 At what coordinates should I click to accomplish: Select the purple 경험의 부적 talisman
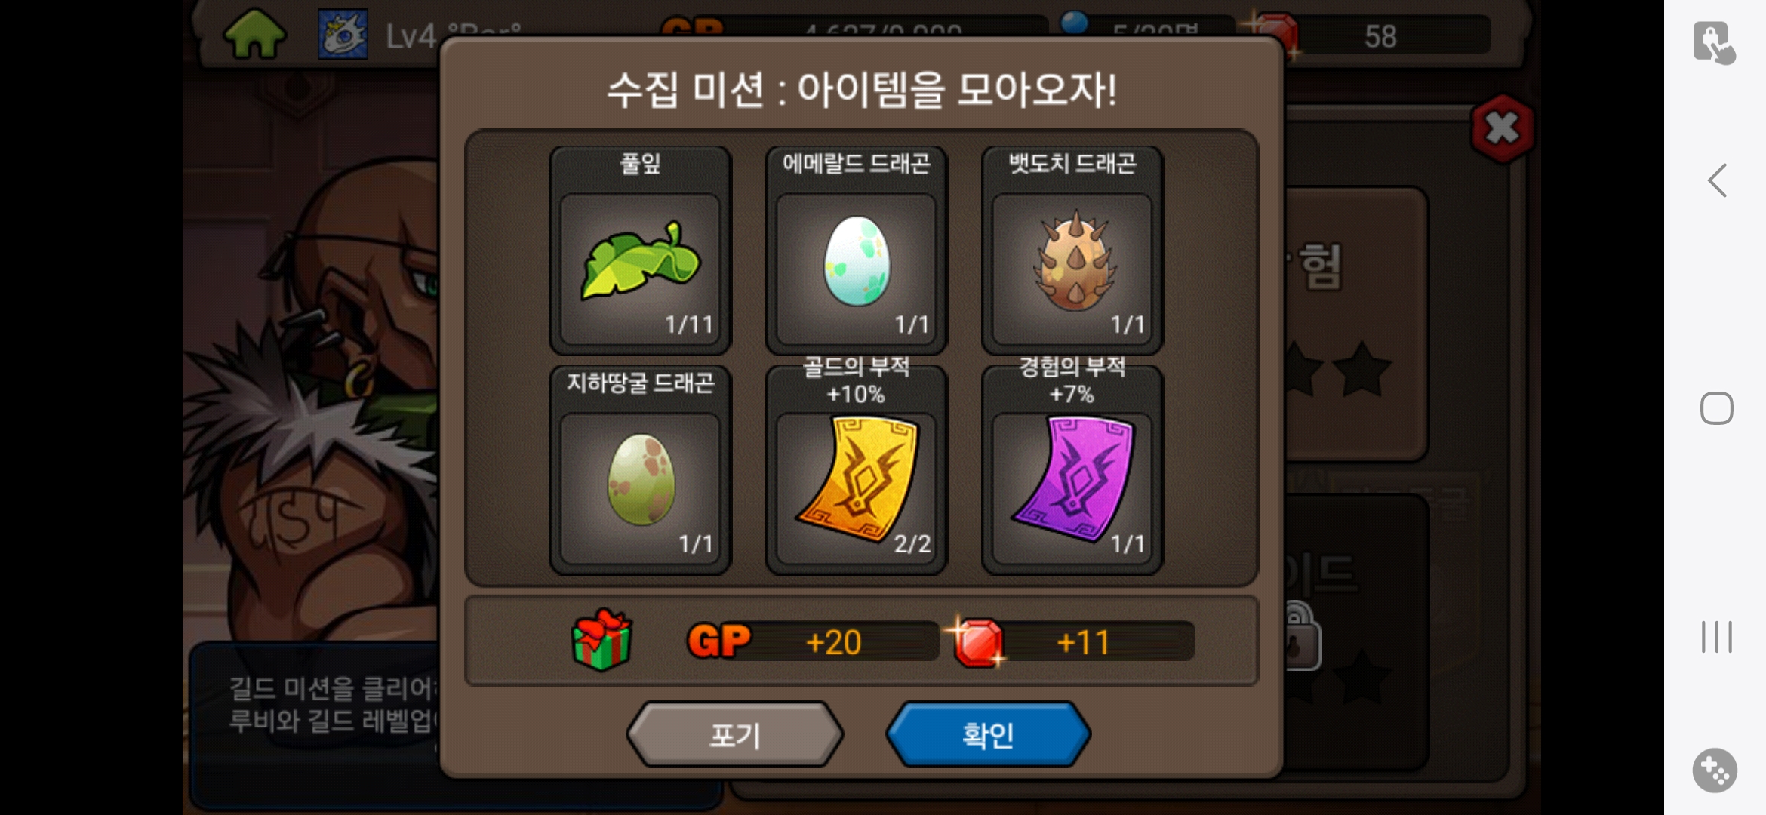pos(1072,470)
